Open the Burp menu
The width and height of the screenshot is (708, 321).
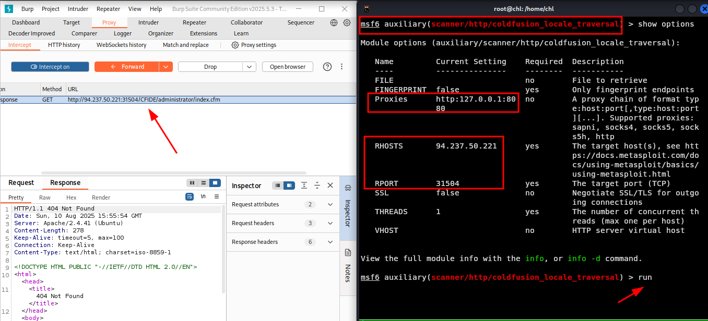[27, 9]
